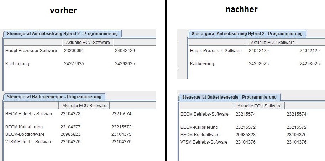This screenshot has height=161, width=325.
Task: Click Aktuelle ECU Software header in nachher Antriebsstrang table
Action: pos(272,43)
